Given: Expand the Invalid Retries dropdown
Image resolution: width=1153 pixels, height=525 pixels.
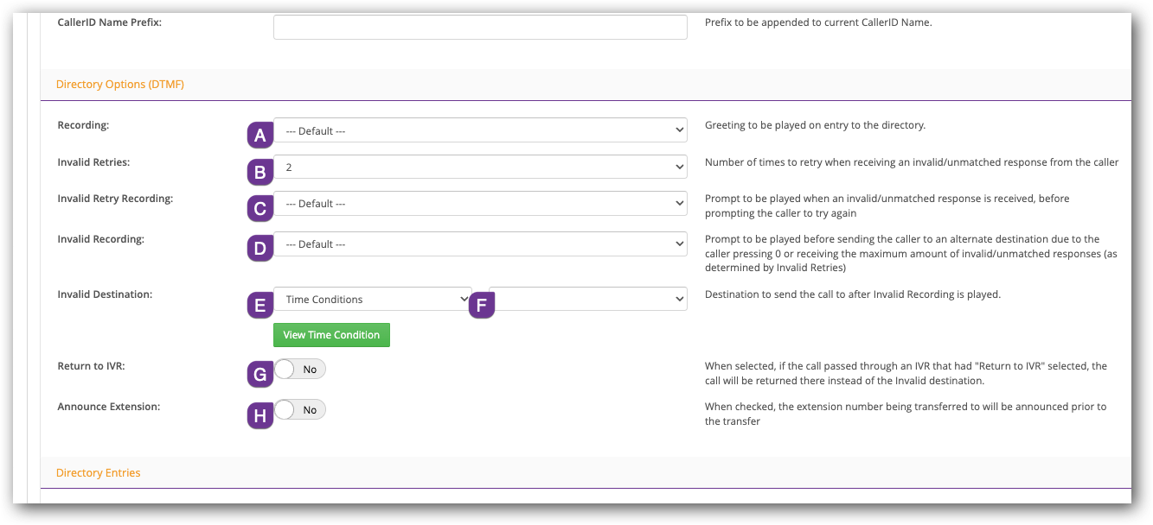Looking at the screenshot, I should point(480,168).
